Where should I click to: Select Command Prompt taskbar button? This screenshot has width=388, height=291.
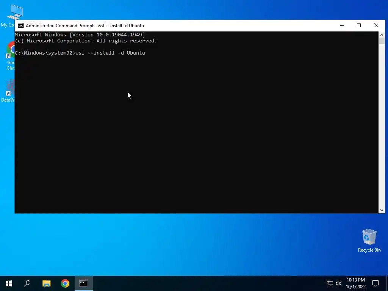(x=84, y=283)
